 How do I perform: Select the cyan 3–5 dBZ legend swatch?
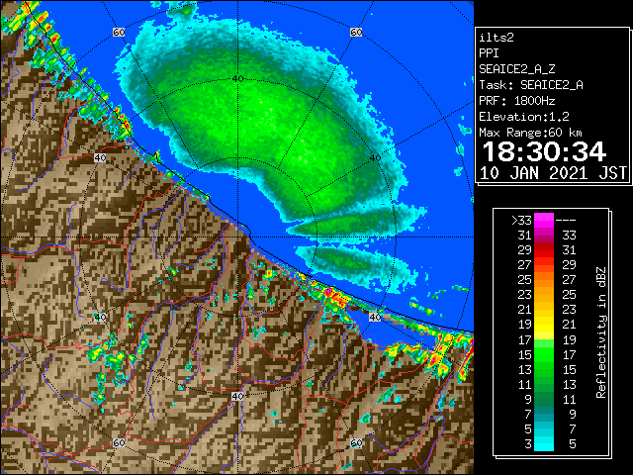point(544,443)
